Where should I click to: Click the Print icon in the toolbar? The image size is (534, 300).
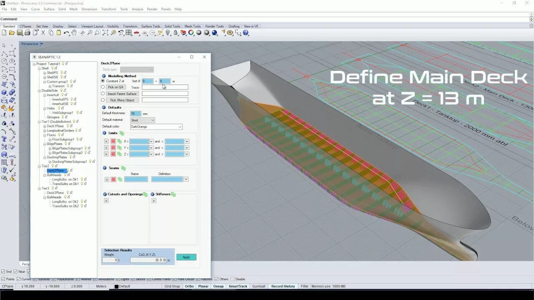pyautogui.click(x=27, y=32)
